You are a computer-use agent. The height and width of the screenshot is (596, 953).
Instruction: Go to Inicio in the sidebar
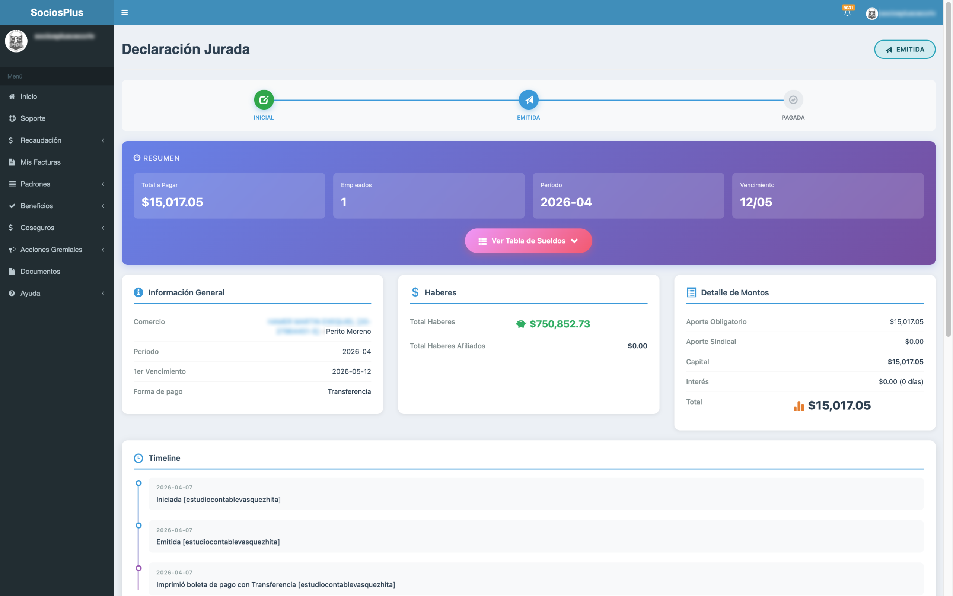tap(29, 96)
